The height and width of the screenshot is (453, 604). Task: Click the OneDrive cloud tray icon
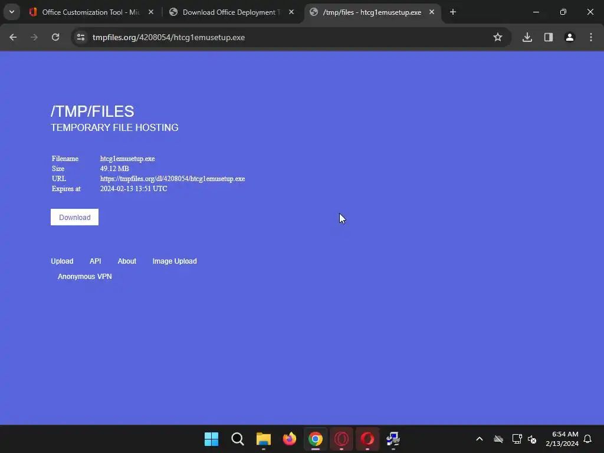click(498, 439)
